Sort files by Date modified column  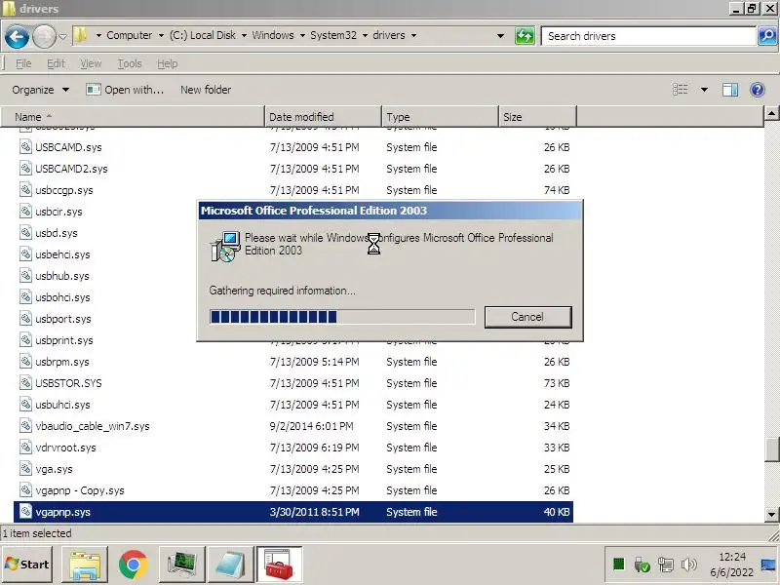323,117
